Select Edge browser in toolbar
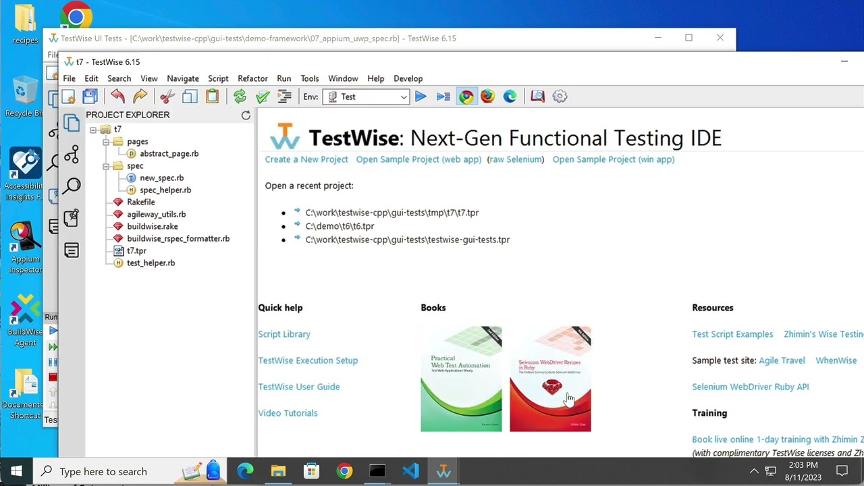This screenshot has width=864, height=486. coord(510,97)
